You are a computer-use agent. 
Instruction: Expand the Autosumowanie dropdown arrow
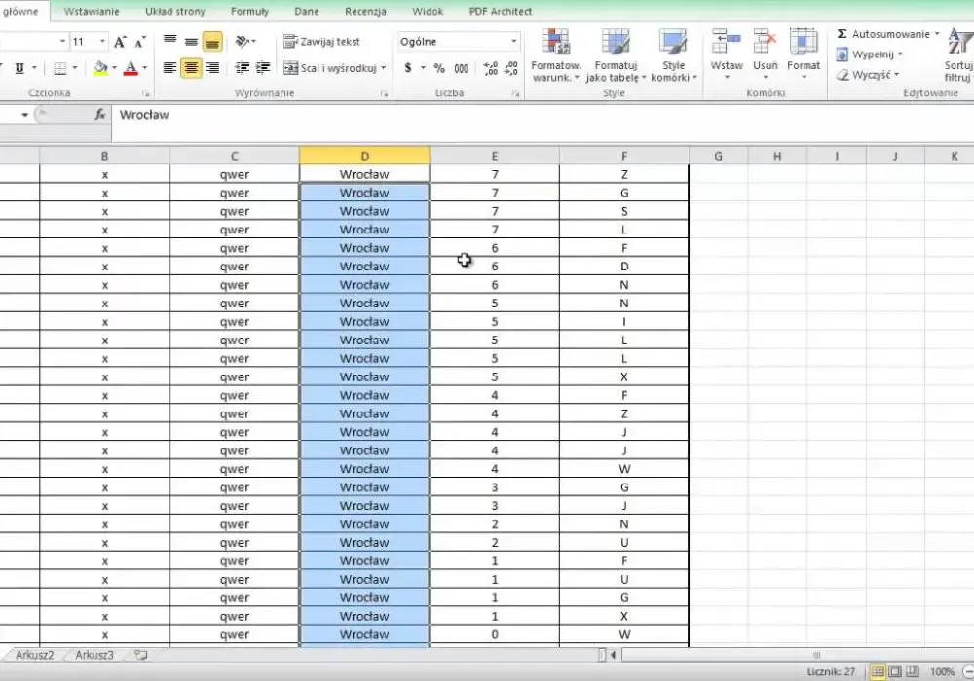(x=937, y=34)
